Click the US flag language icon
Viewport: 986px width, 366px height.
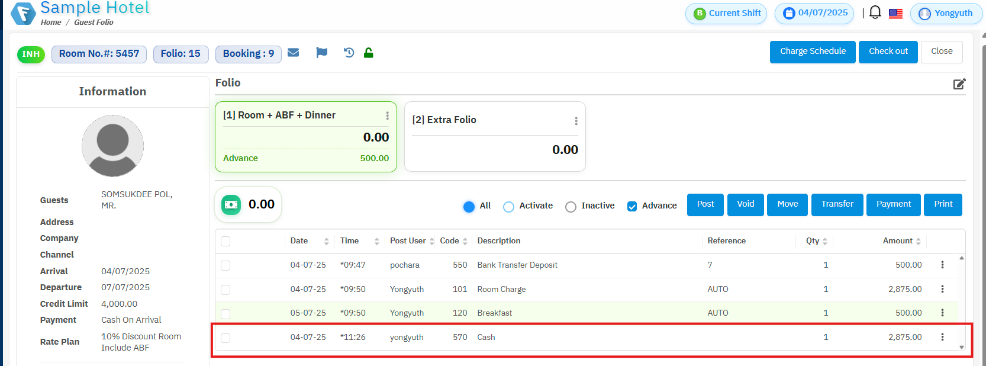pyautogui.click(x=895, y=13)
